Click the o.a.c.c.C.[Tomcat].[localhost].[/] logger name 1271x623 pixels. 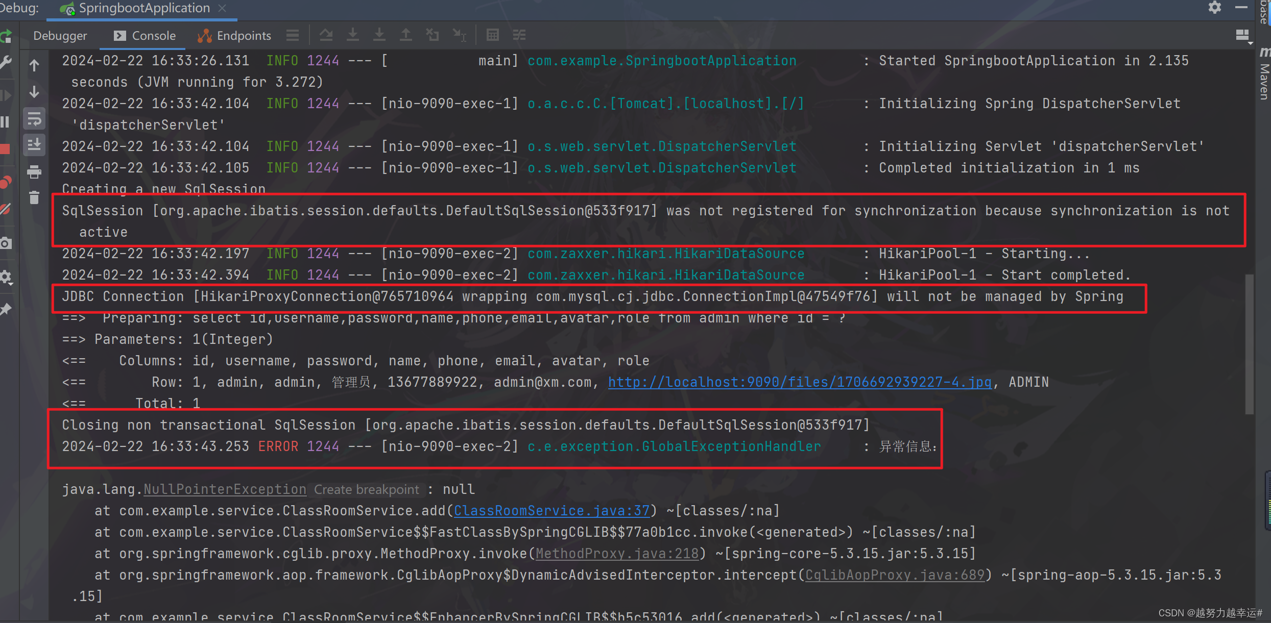pyautogui.click(x=666, y=104)
